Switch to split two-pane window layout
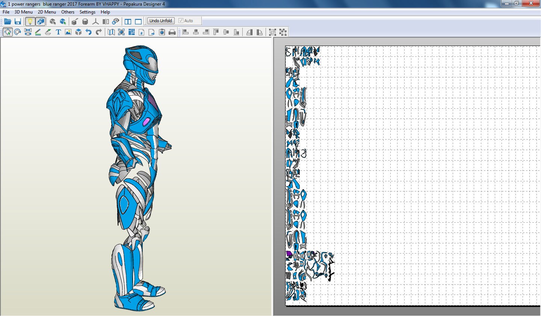Screen dimensions: 541x316 [x=128, y=21]
